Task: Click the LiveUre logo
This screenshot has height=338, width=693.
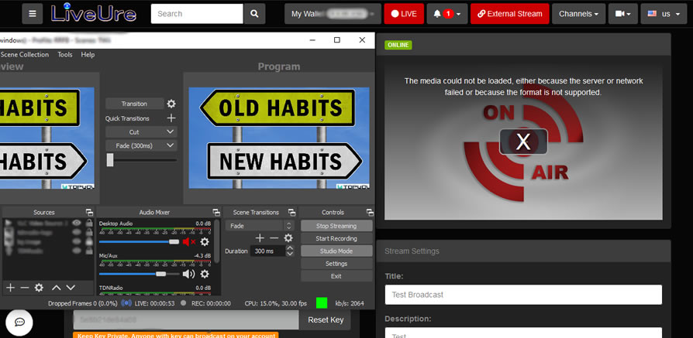Action: click(93, 13)
